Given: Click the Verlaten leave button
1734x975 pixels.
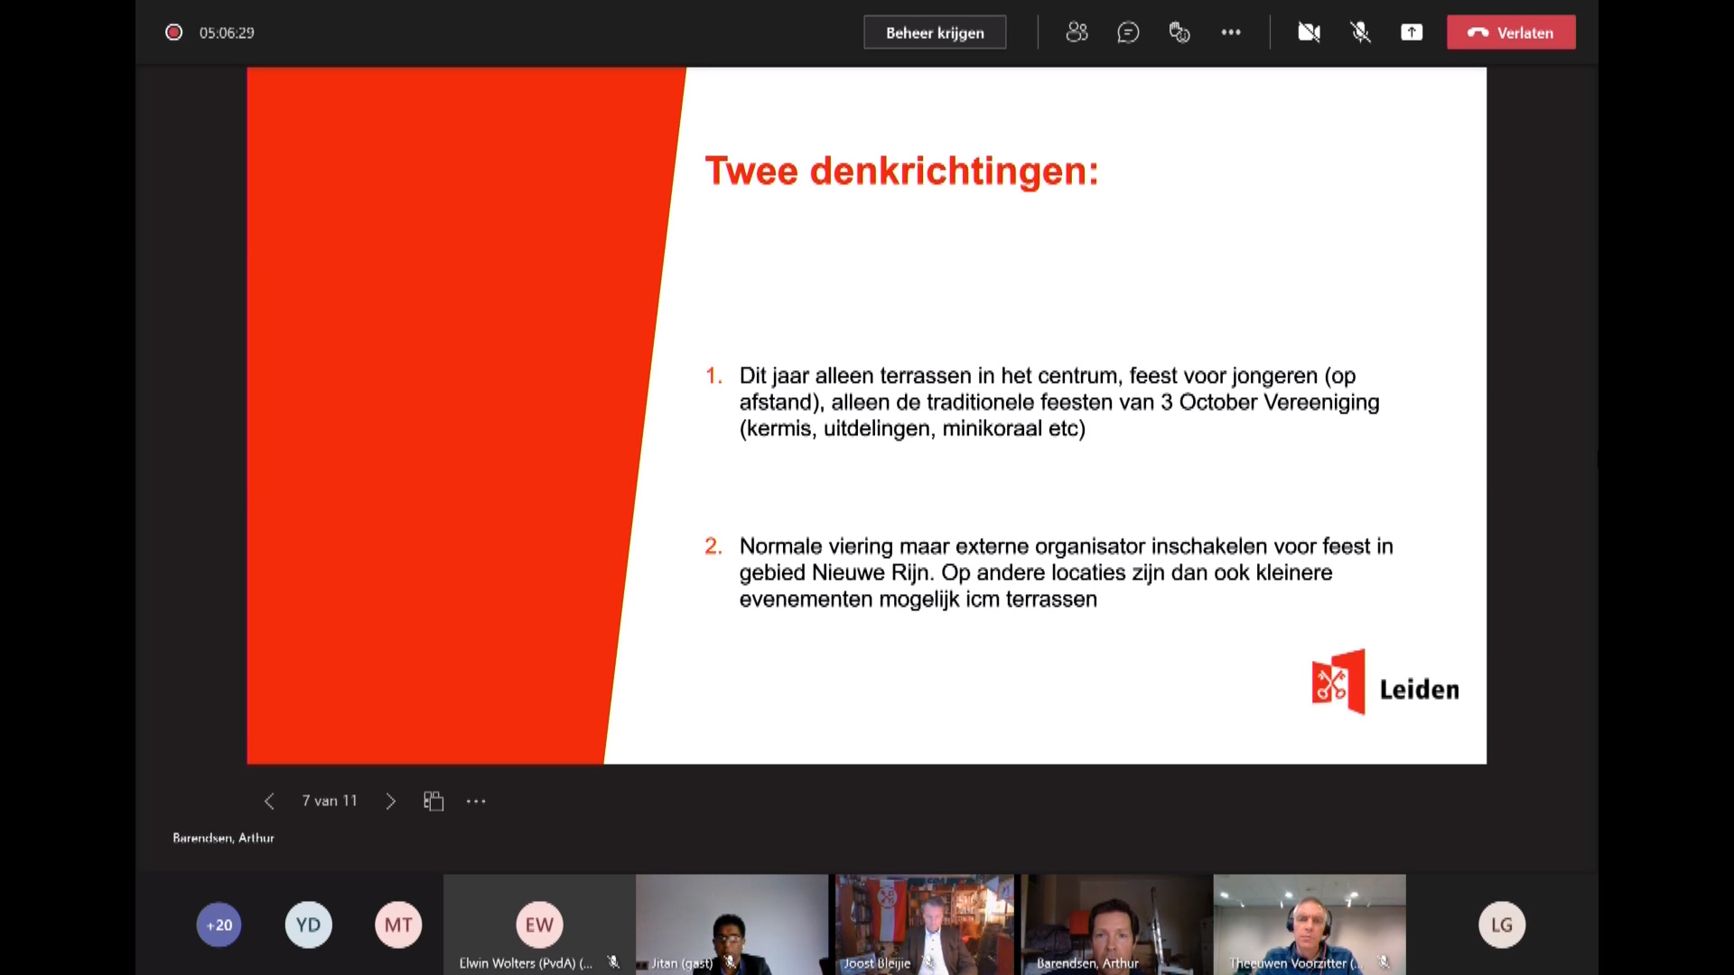Looking at the screenshot, I should [x=1511, y=32].
